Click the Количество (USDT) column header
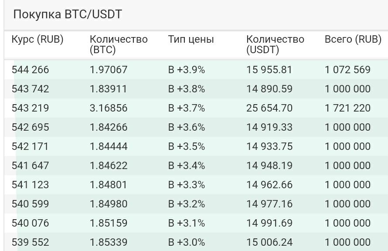Viewport: 388px width, 251px height. pyautogui.click(x=275, y=44)
